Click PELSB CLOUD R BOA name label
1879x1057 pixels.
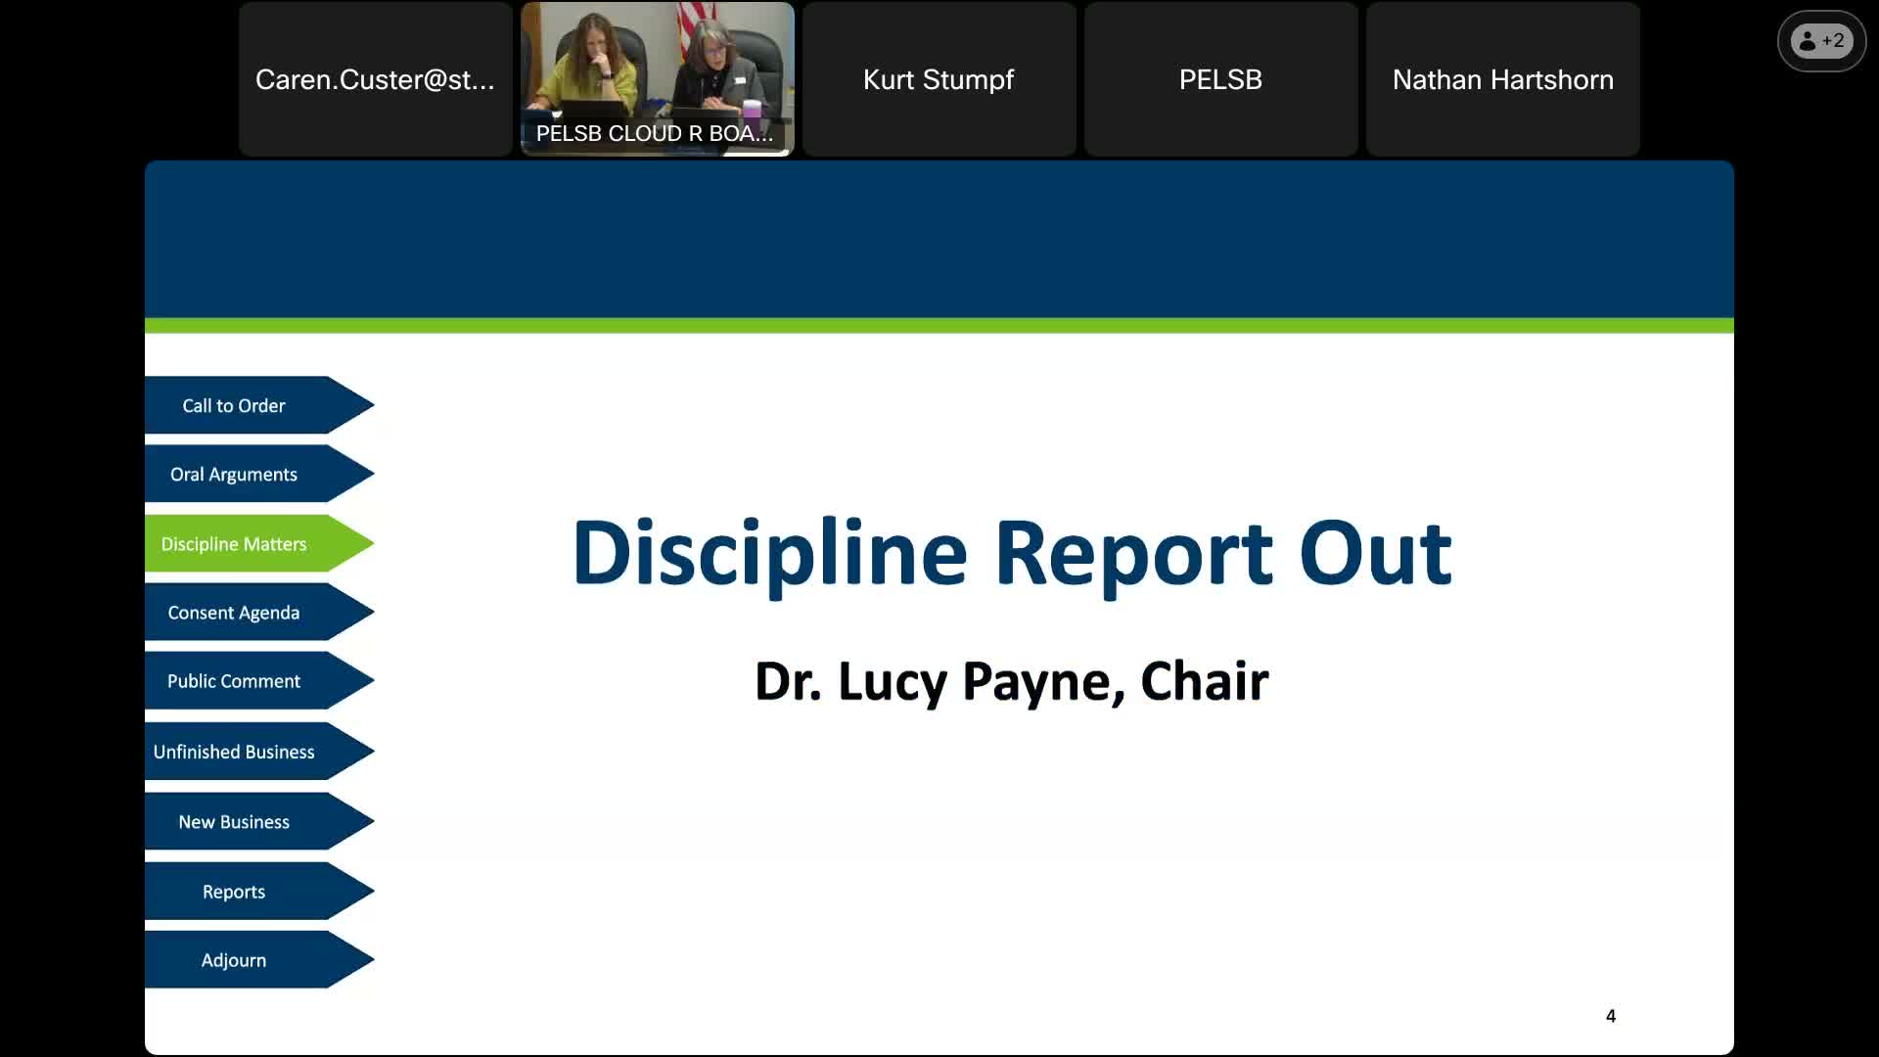654,134
